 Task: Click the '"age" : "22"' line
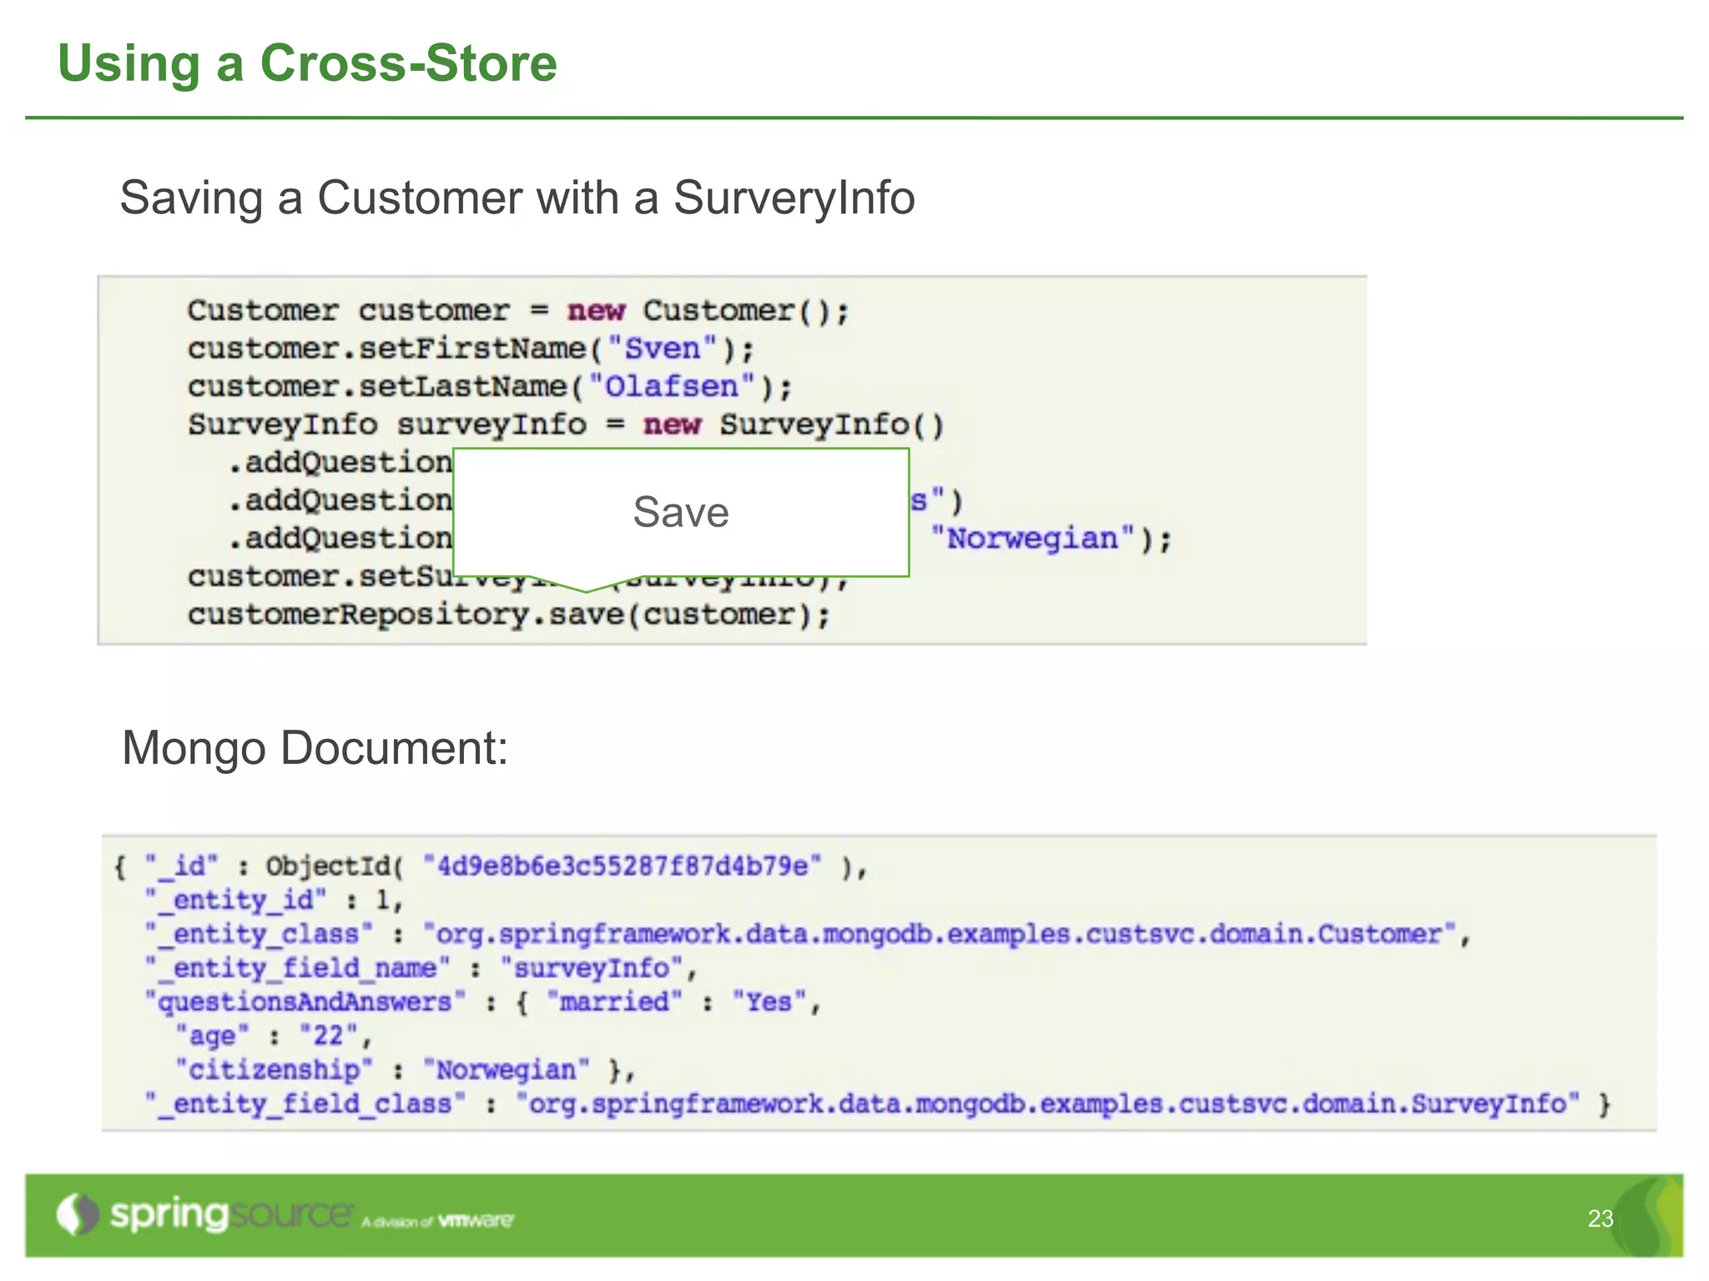(x=273, y=1036)
